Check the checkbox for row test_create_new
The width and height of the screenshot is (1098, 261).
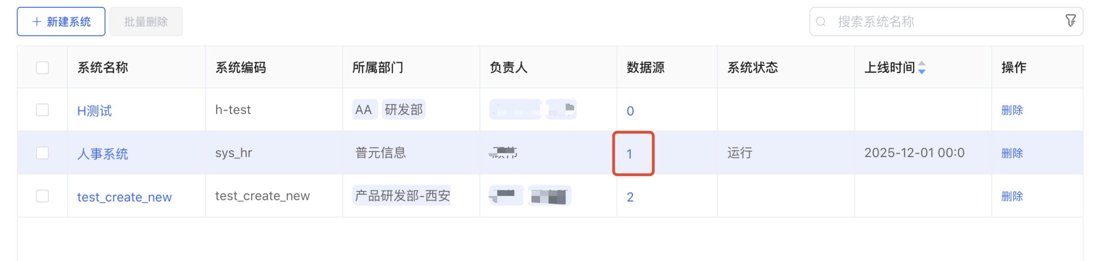coord(42,196)
